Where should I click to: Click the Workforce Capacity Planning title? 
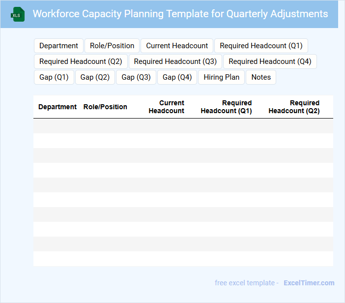pos(180,14)
